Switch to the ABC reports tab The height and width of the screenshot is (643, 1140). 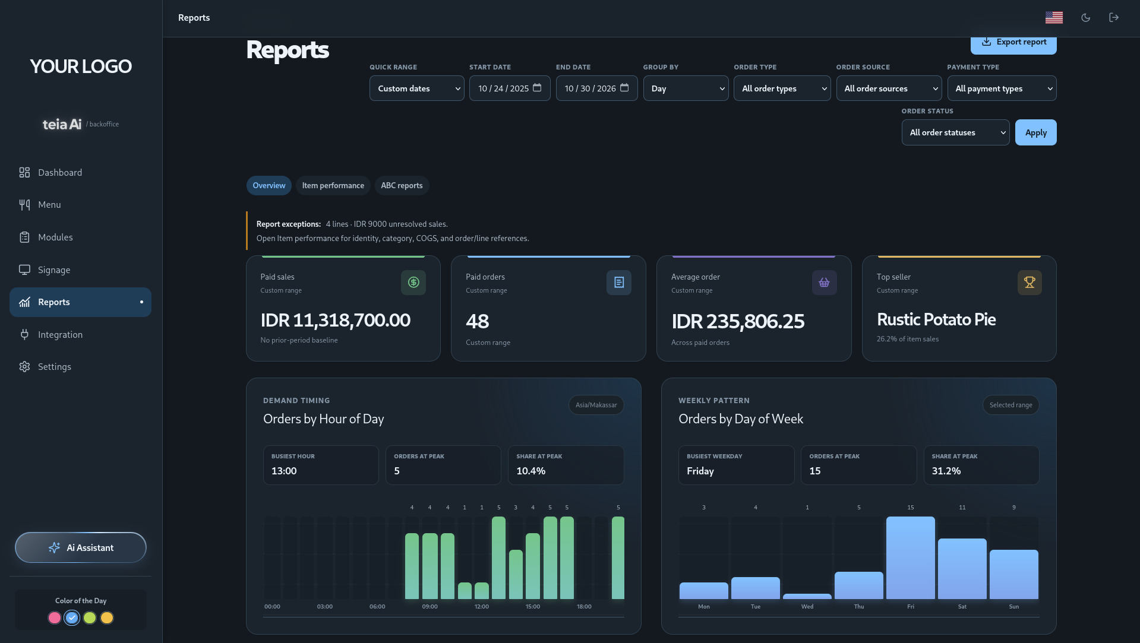pyautogui.click(x=402, y=185)
